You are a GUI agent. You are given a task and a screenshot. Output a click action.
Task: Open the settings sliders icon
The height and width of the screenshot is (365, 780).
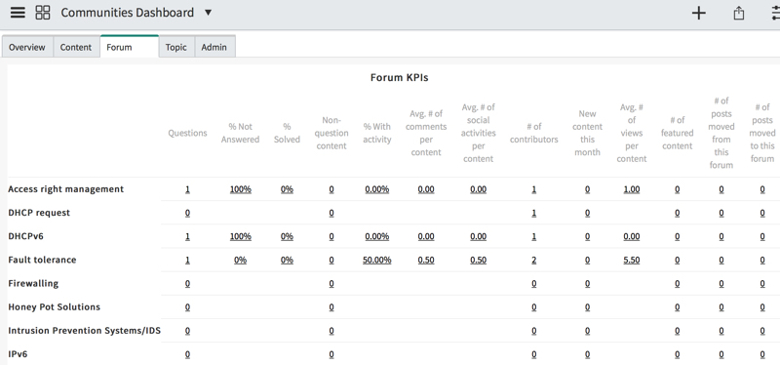point(775,13)
